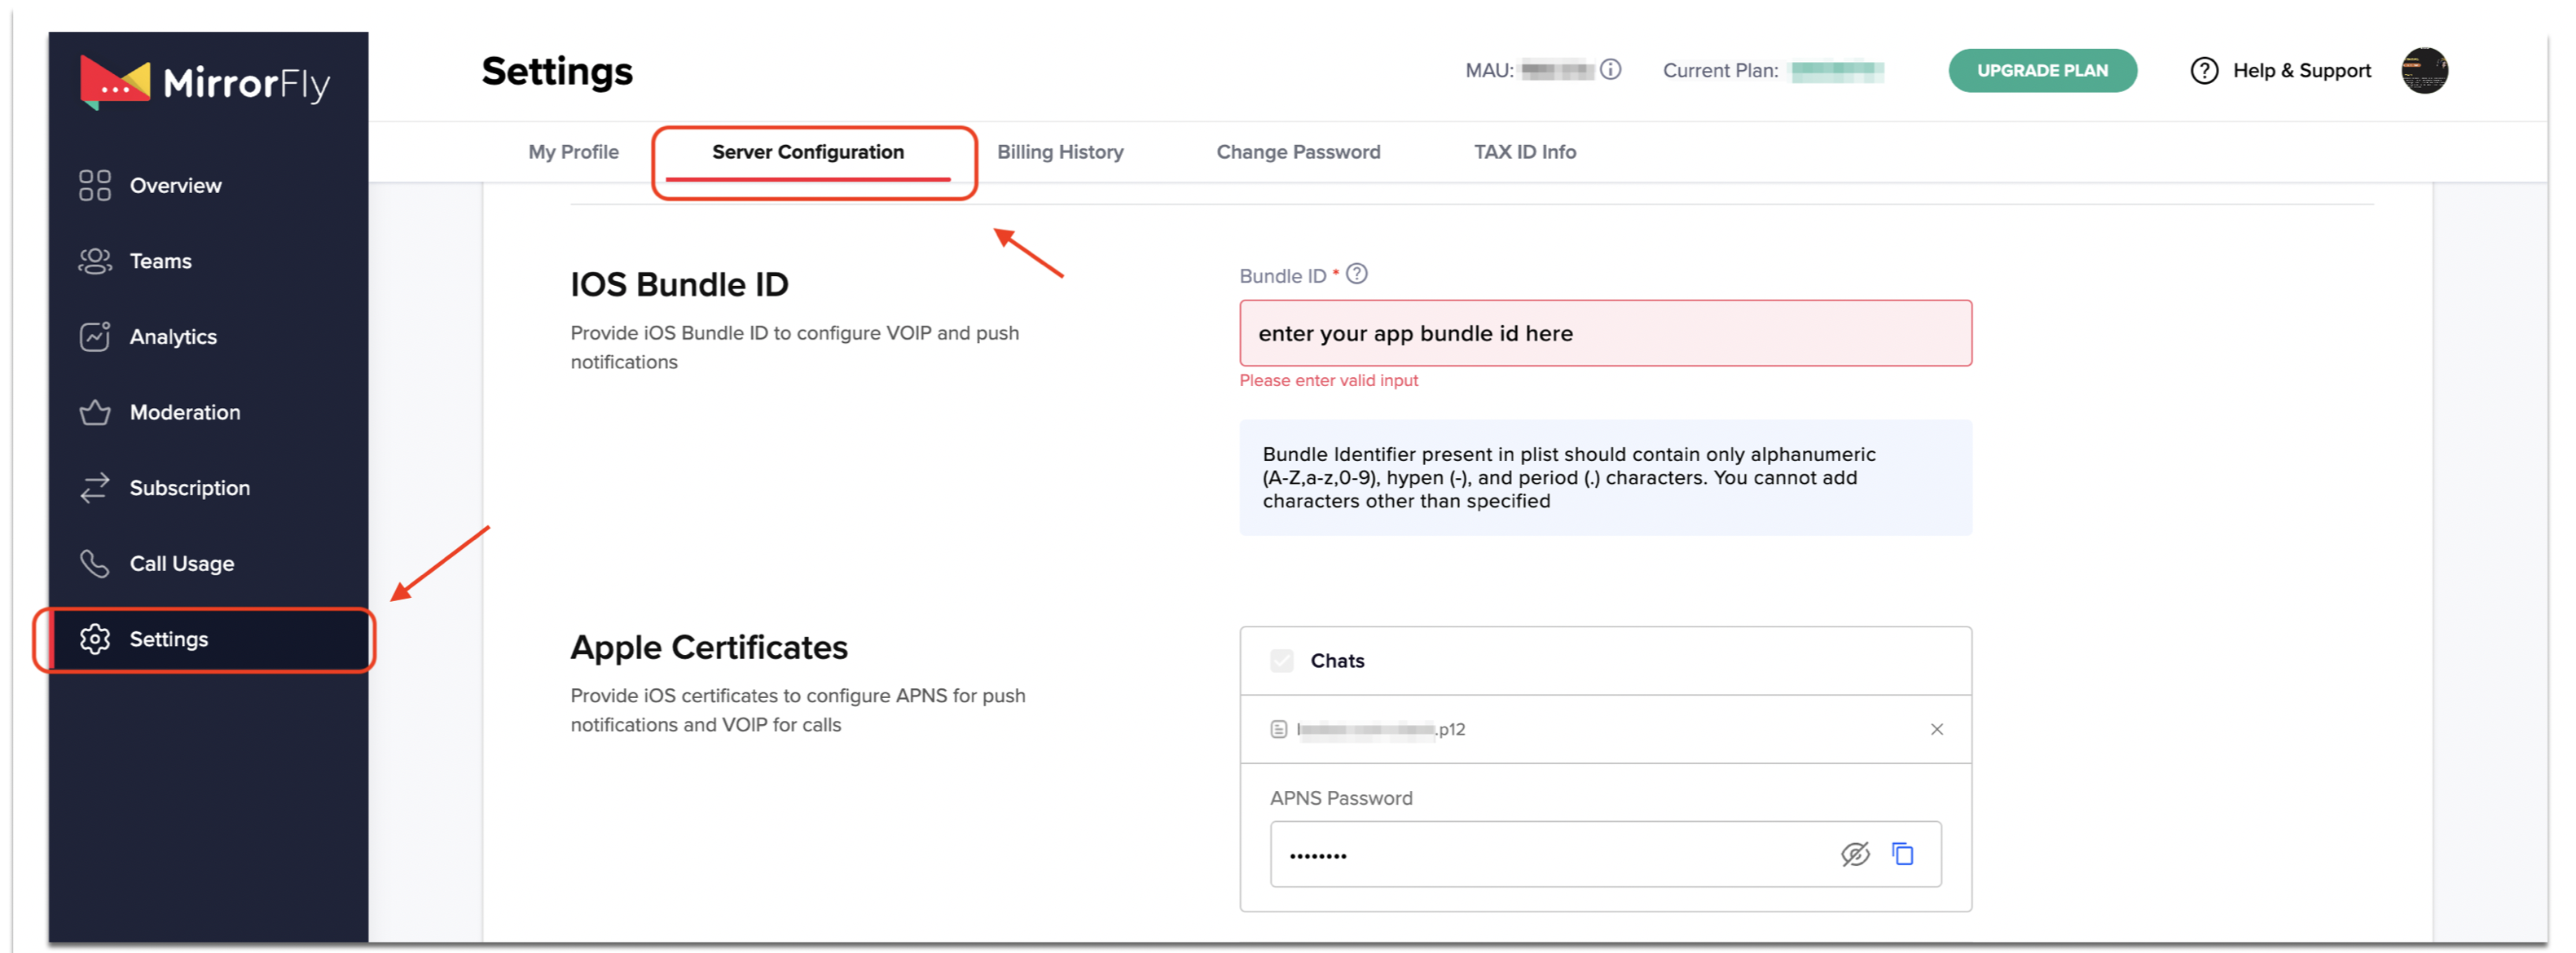This screenshot has width=2576, height=953.
Task: Click the MirrorFly logo
Action: (x=205, y=82)
